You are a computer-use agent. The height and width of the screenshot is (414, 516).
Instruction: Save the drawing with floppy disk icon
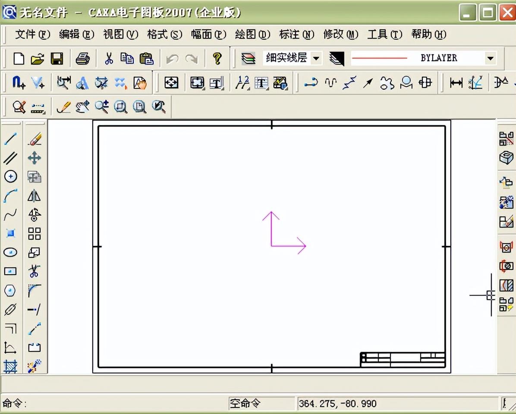(57, 59)
